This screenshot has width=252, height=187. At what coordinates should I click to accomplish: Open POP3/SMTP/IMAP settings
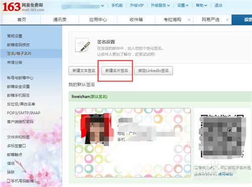(x=24, y=113)
